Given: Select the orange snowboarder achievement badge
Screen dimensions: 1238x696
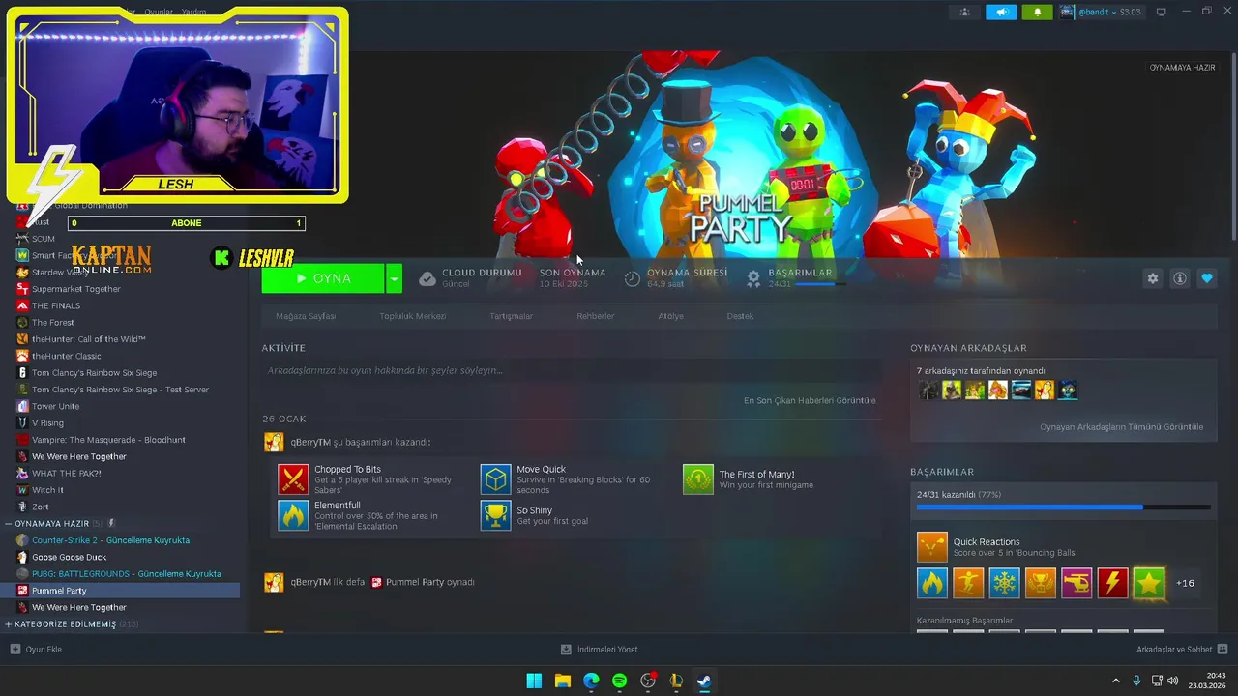Looking at the screenshot, I should pyautogui.click(x=968, y=583).
